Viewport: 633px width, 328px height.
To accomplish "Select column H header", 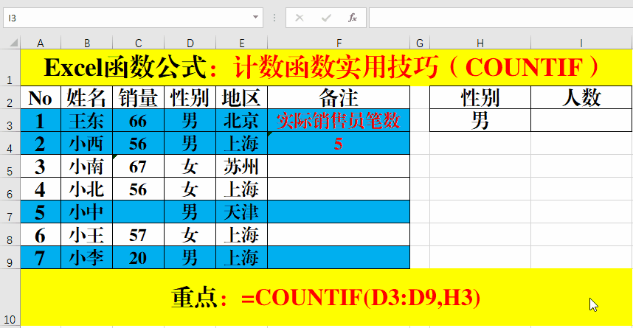I will [x=480, y=43].
